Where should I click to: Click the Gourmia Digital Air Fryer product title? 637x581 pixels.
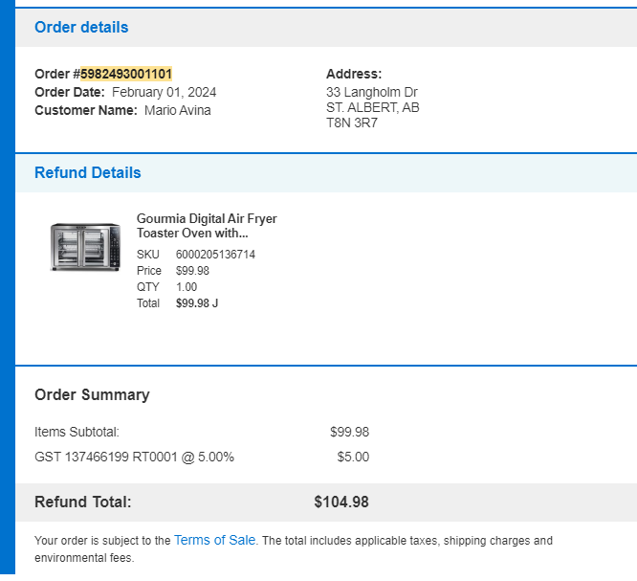point(207,226)
